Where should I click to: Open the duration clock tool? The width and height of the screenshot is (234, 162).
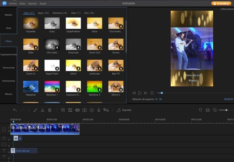[x=92, y=110]
